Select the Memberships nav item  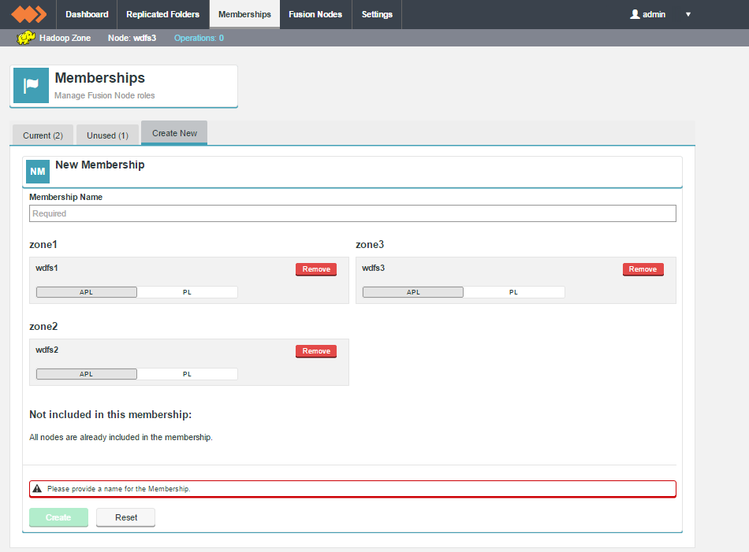point(244,14)
